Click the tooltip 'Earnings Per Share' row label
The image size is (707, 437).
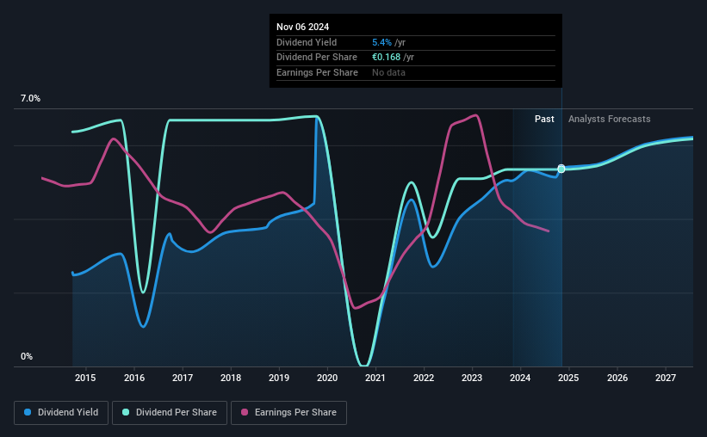317,72
